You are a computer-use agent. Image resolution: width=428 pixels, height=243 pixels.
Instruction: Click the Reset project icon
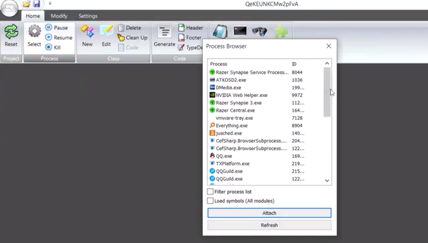pos(11,32)
